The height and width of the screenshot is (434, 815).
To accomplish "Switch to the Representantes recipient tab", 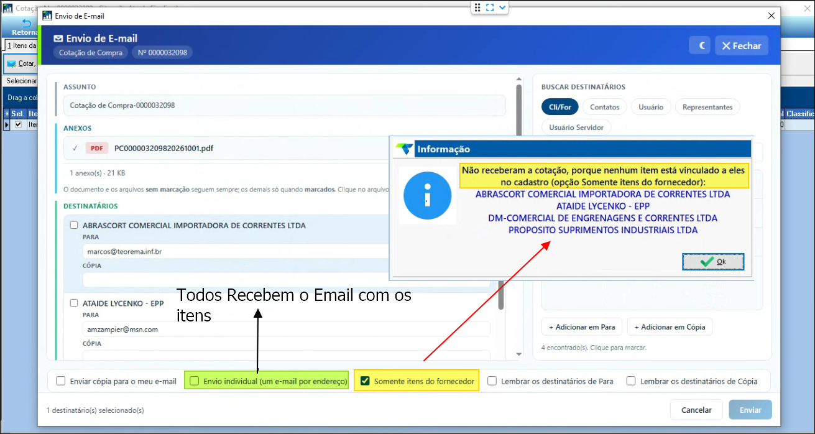I will 707,107.
